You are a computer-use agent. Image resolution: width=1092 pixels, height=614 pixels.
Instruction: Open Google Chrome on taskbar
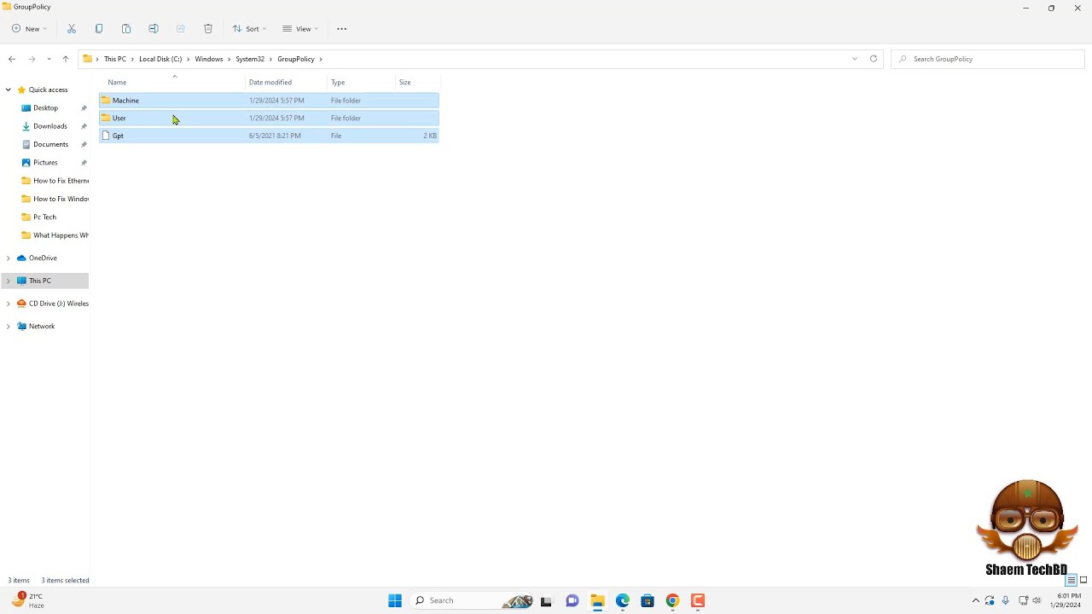click(673, 600)
